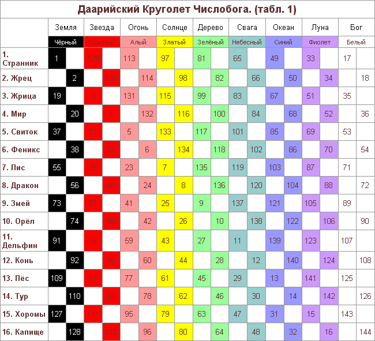Select the 'Земля' column header
This screenshot has height=341, width=375.
coord(66,27)
